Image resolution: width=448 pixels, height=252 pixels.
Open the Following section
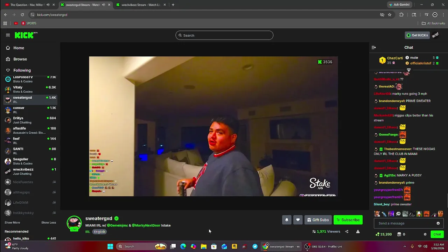coord(22,70)
